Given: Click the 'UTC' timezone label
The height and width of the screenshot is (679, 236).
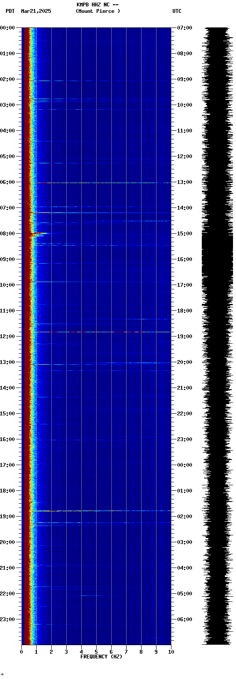Looking at the screenshot, I should pos(177,11).
